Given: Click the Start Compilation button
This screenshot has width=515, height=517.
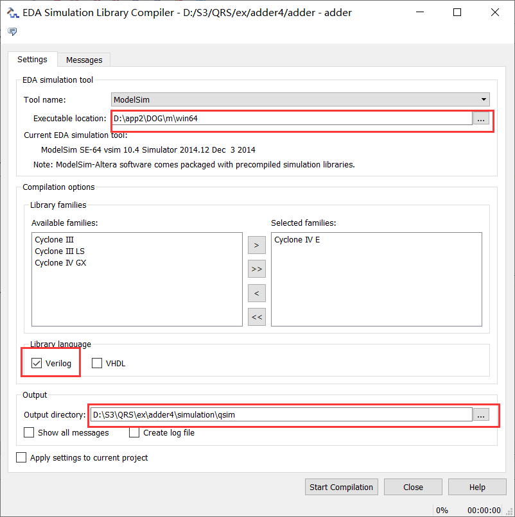Looking at the screenshot, I should pyautogui.click(x=342, y=487).
